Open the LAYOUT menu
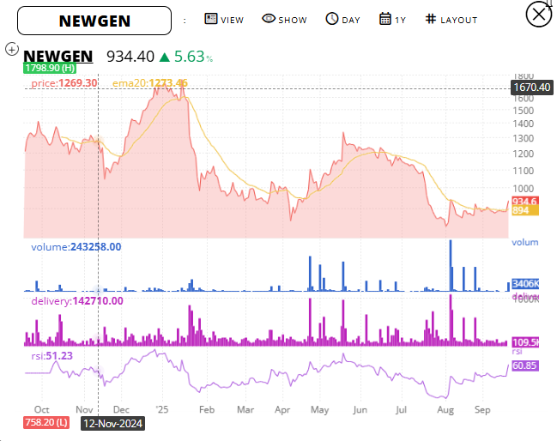The image size is (557, 441). point(451,19)
